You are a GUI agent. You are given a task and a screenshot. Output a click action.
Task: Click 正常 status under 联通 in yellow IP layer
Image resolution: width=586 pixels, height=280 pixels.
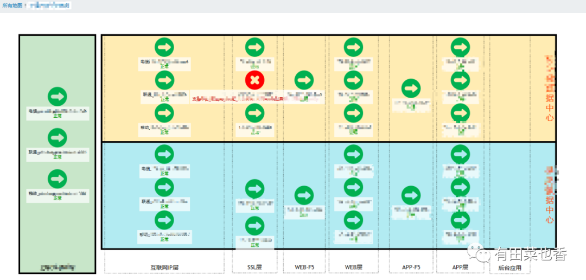[164, 99]
